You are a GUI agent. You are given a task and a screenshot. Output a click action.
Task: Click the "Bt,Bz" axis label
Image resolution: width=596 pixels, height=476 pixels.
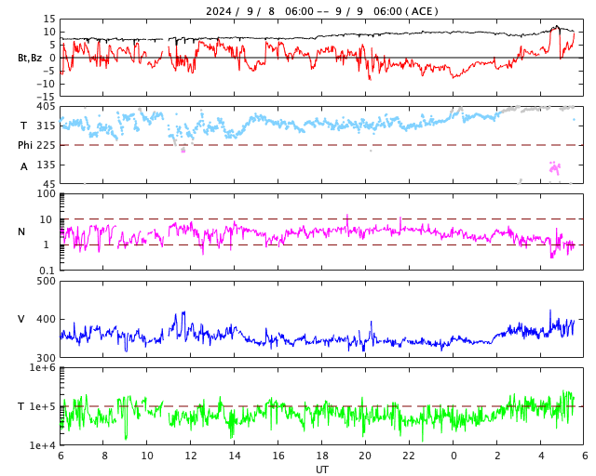point(30,58)
